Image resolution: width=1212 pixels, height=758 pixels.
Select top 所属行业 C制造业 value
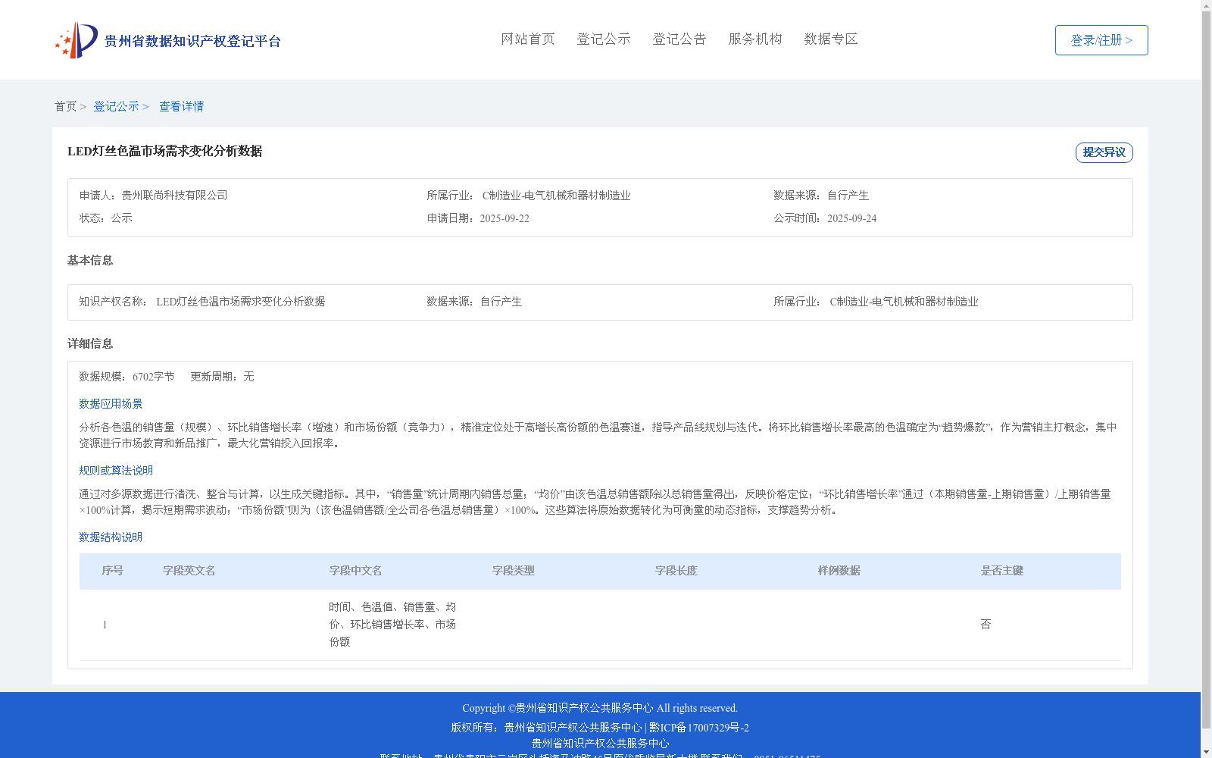556,196
